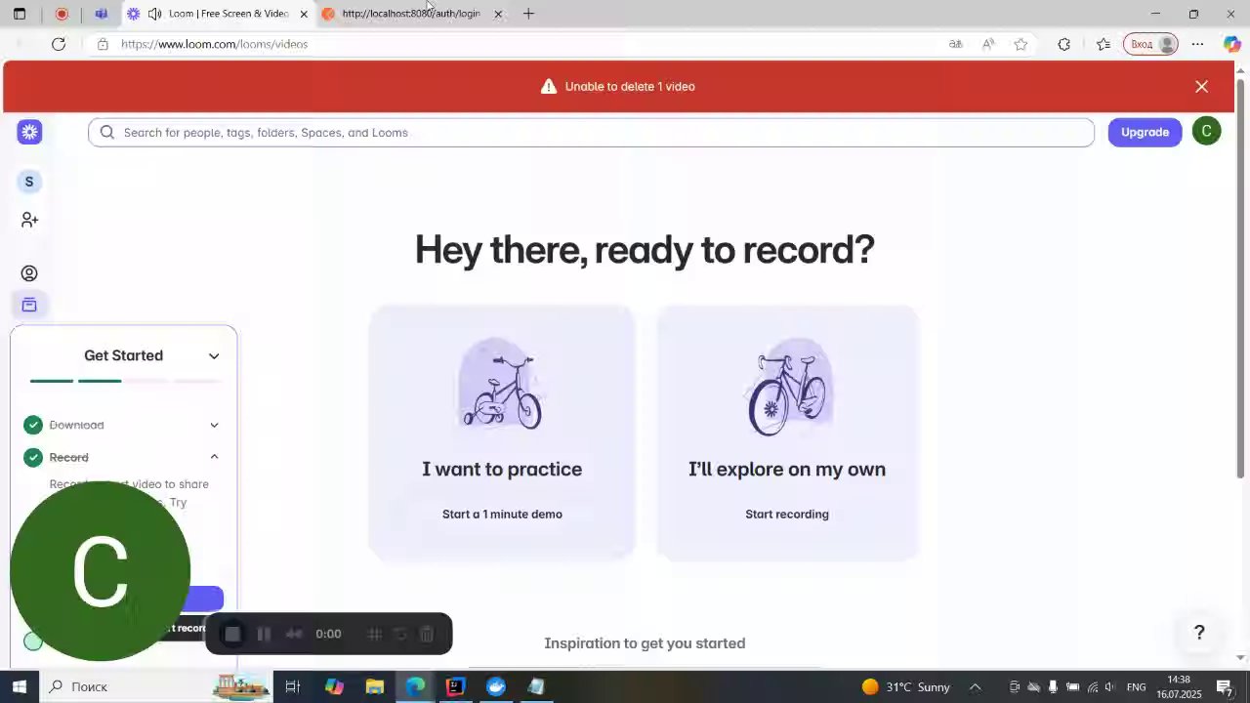Click the address bar URL
The width and height of the screenshot is (1250, 703).
click(214, 44)
